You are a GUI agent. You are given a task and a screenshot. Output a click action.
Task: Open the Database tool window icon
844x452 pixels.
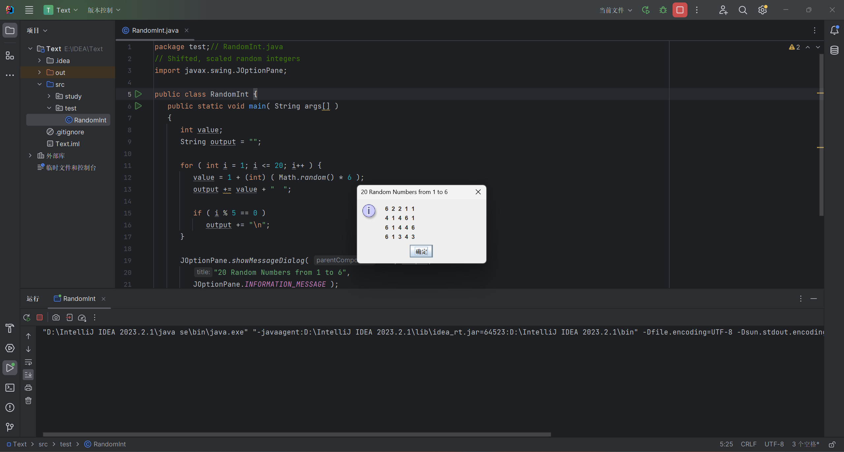834,50
